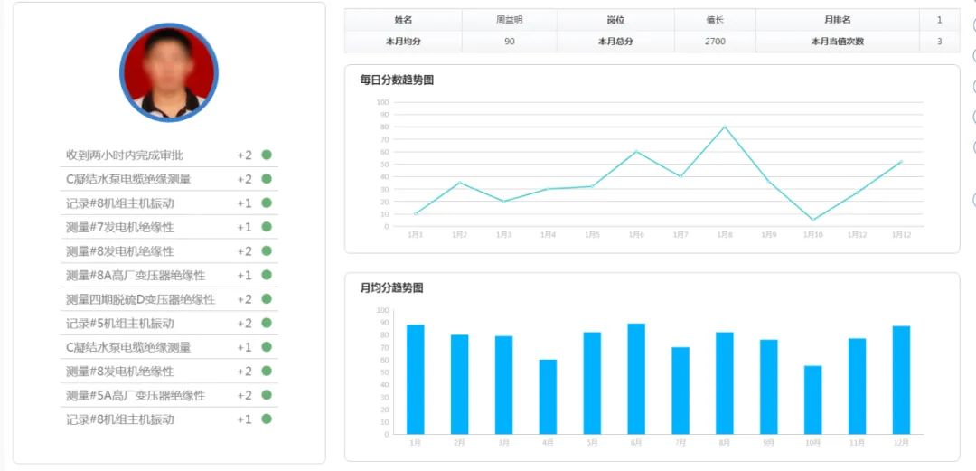Click green dot next to 测量#7发电机绝缘性

click(267, 227)
